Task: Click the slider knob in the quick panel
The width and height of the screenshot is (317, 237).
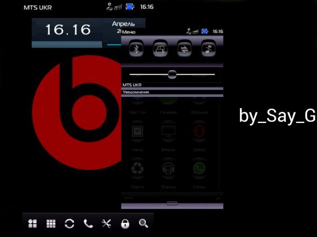Action: tap(172, 74)
